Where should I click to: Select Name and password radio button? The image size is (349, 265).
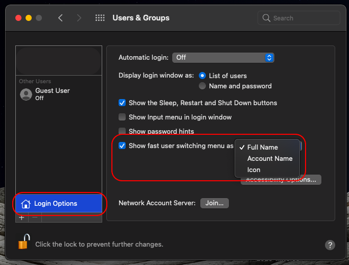pos(202,86)
